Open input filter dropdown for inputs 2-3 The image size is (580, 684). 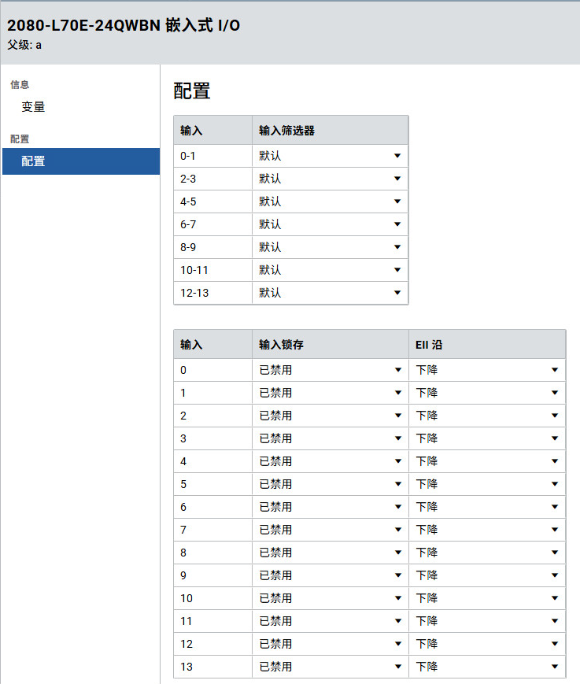pos(330,179)
